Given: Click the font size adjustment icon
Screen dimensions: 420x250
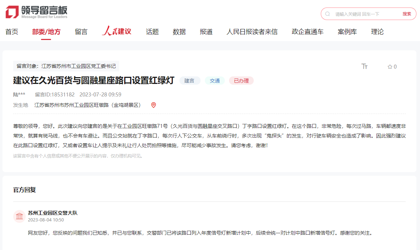Looking at the screenshot, I should (364, 66).
